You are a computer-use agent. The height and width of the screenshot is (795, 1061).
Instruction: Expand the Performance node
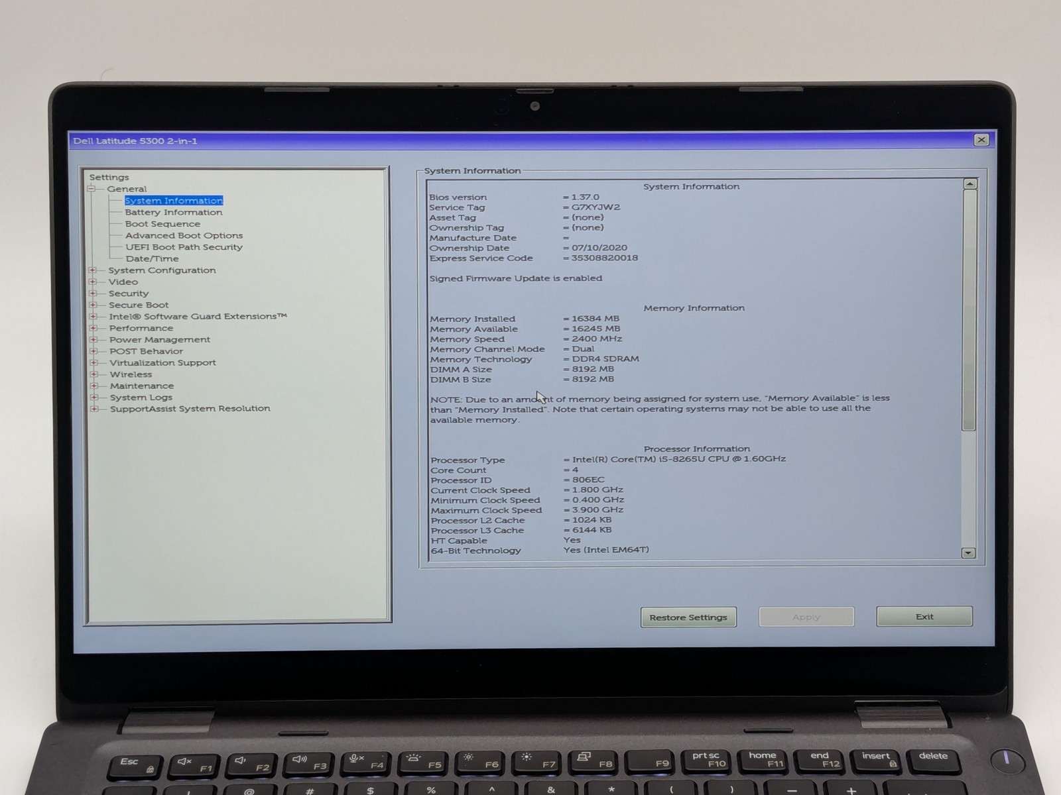tap(94, 328)
